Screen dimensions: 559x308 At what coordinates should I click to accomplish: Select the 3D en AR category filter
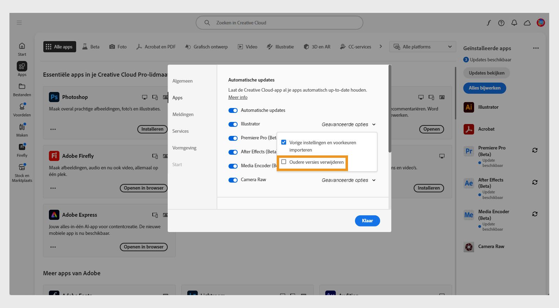(317, 47)
